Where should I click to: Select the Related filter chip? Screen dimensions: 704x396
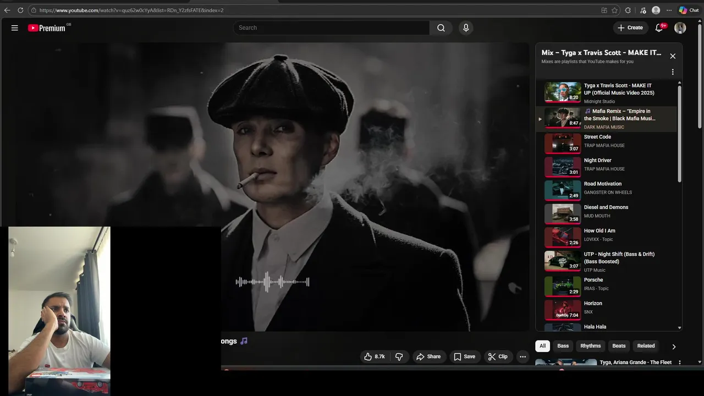click(646, 346)
